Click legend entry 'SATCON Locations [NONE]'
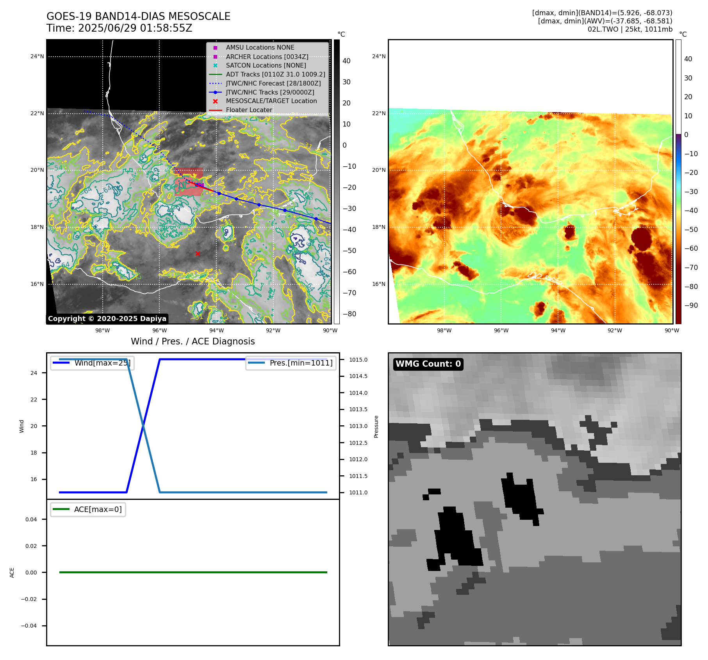This screenshot has width=708, height=660. (266, 66)
